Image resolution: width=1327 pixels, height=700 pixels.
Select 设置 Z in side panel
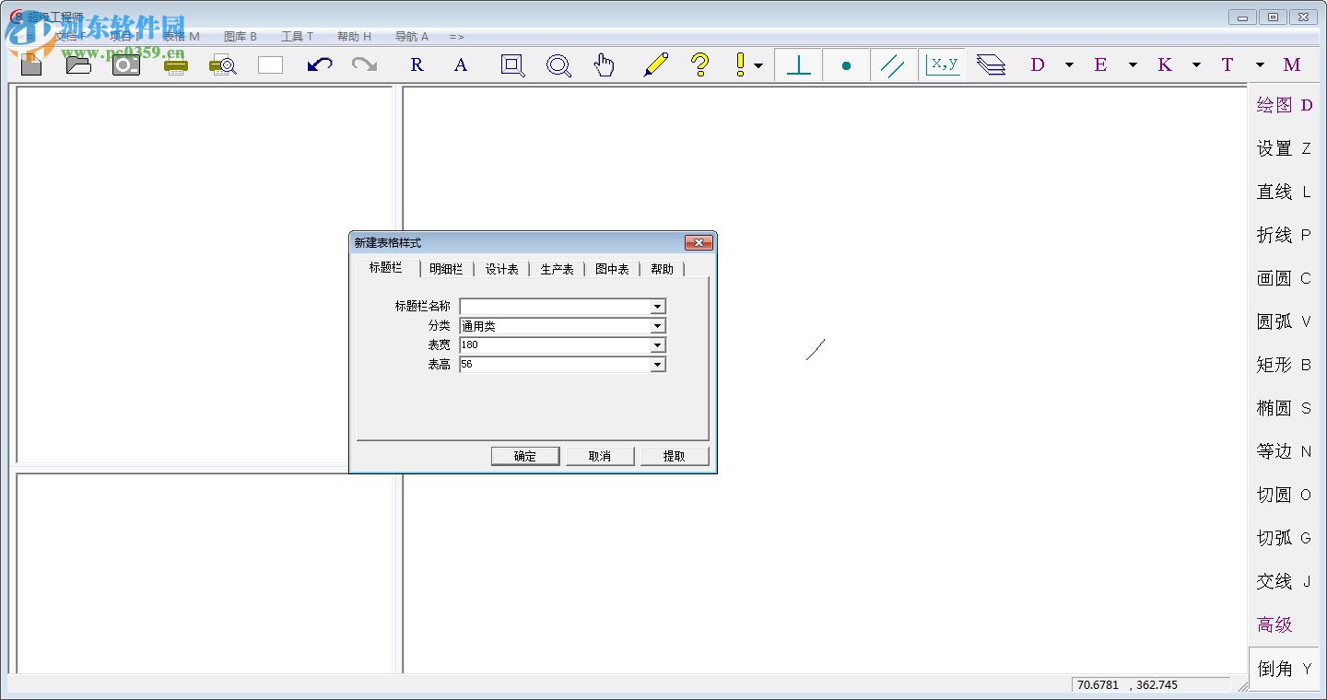(x=1285, y=148)
